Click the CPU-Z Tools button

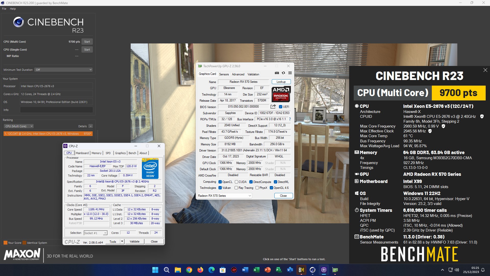(x=113, y=241)
